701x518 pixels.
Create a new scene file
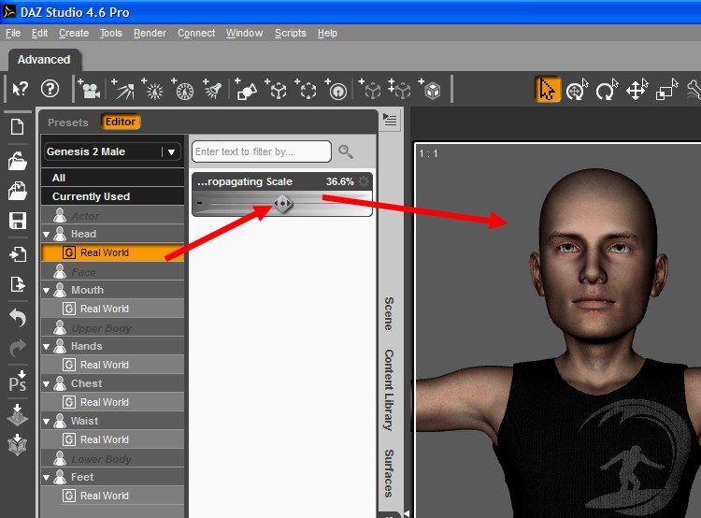tap(18, 126)
